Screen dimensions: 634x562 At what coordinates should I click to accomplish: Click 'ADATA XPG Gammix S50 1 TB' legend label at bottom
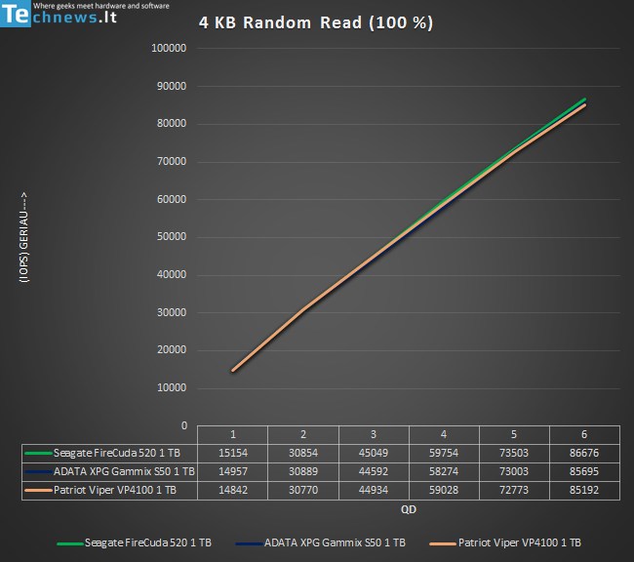coord(335,542)
